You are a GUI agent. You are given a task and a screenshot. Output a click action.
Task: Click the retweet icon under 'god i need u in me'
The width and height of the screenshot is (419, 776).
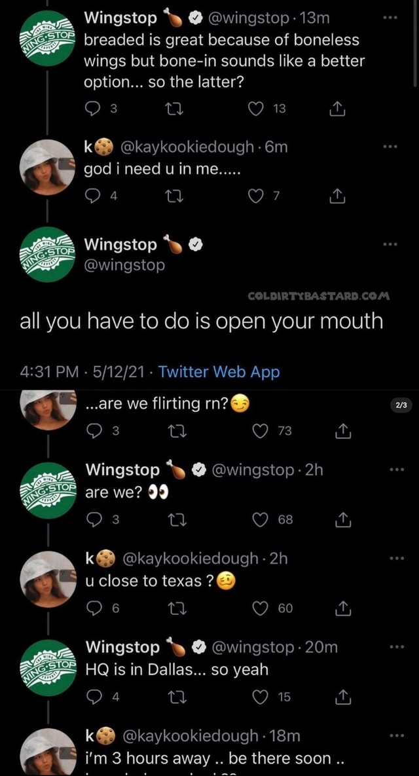point(173,195)
